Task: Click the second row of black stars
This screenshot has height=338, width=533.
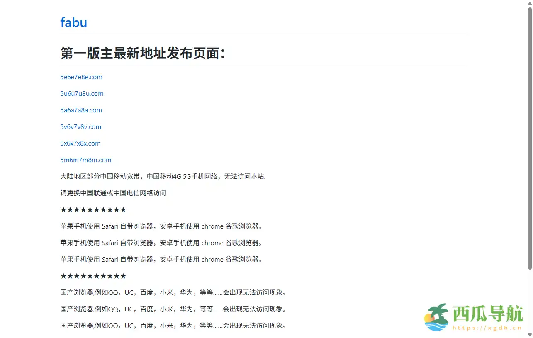Action: coord(93,276)
